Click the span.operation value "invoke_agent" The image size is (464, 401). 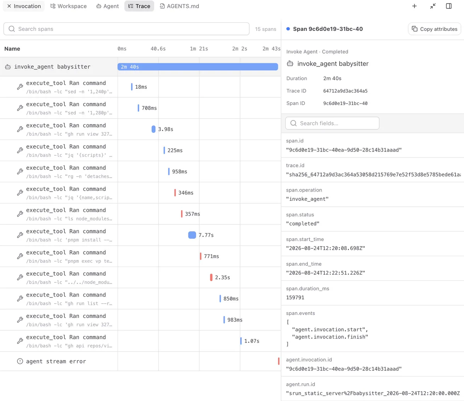(307, 199)
